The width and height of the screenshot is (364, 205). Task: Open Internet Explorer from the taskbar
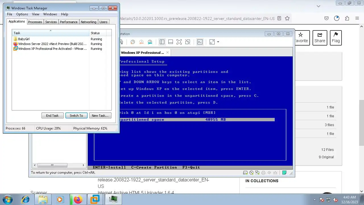point(26,199)
